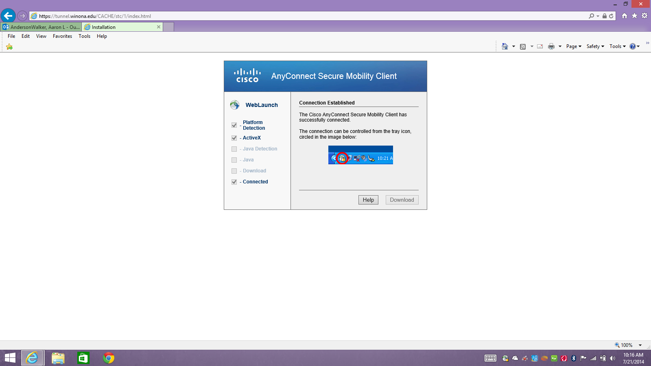
Task: Switch to the AndersonWalker Outlook tab
Action: tap(41, 27)
